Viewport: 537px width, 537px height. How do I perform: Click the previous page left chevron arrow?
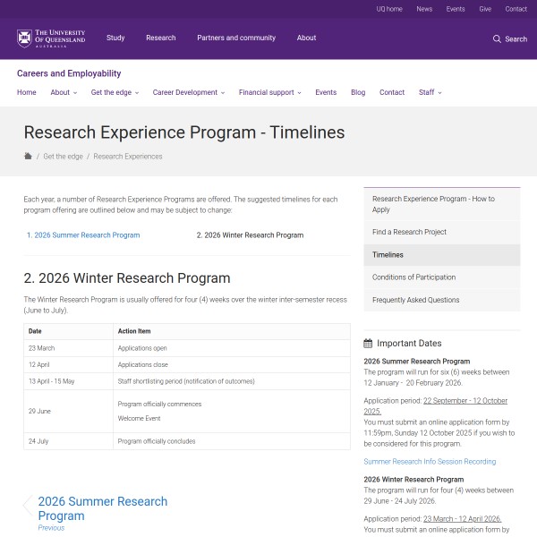(27, 507)
